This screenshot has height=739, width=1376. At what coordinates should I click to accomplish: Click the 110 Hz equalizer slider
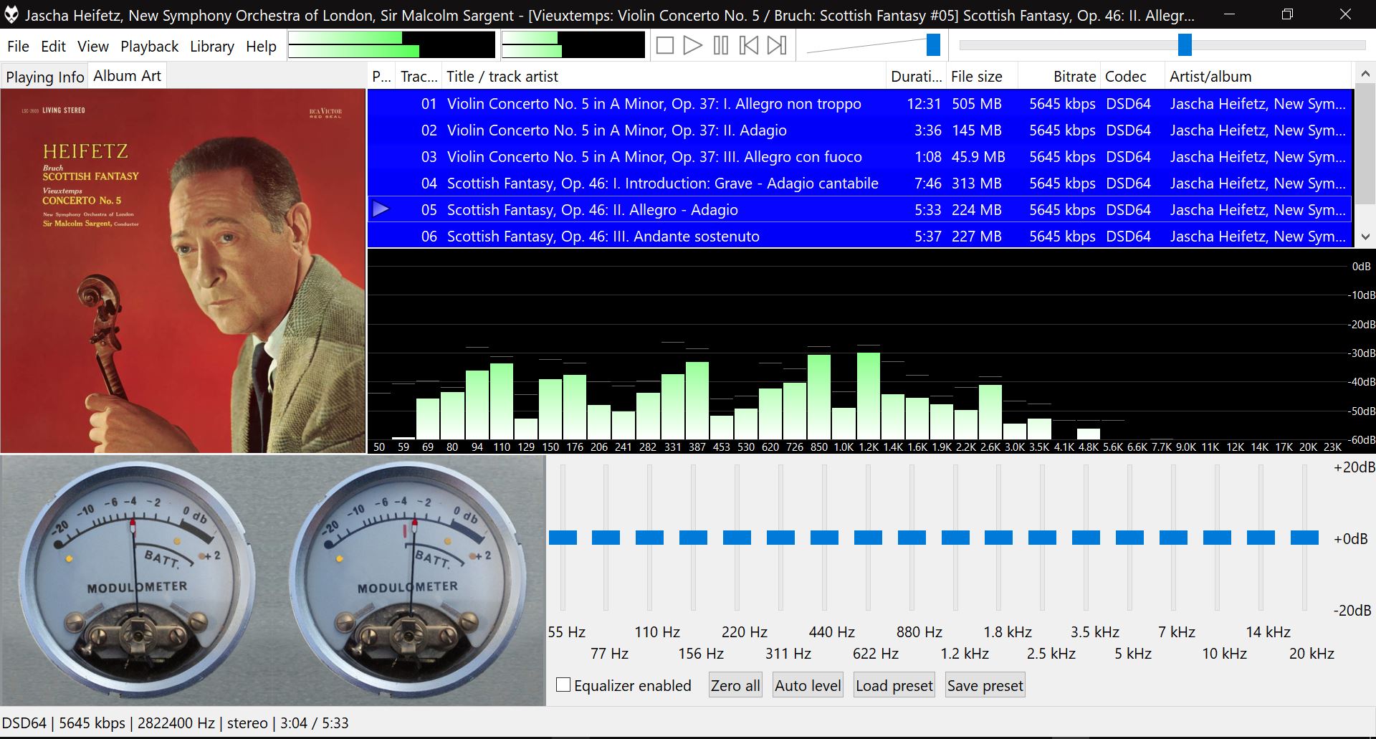pos(650,538)
